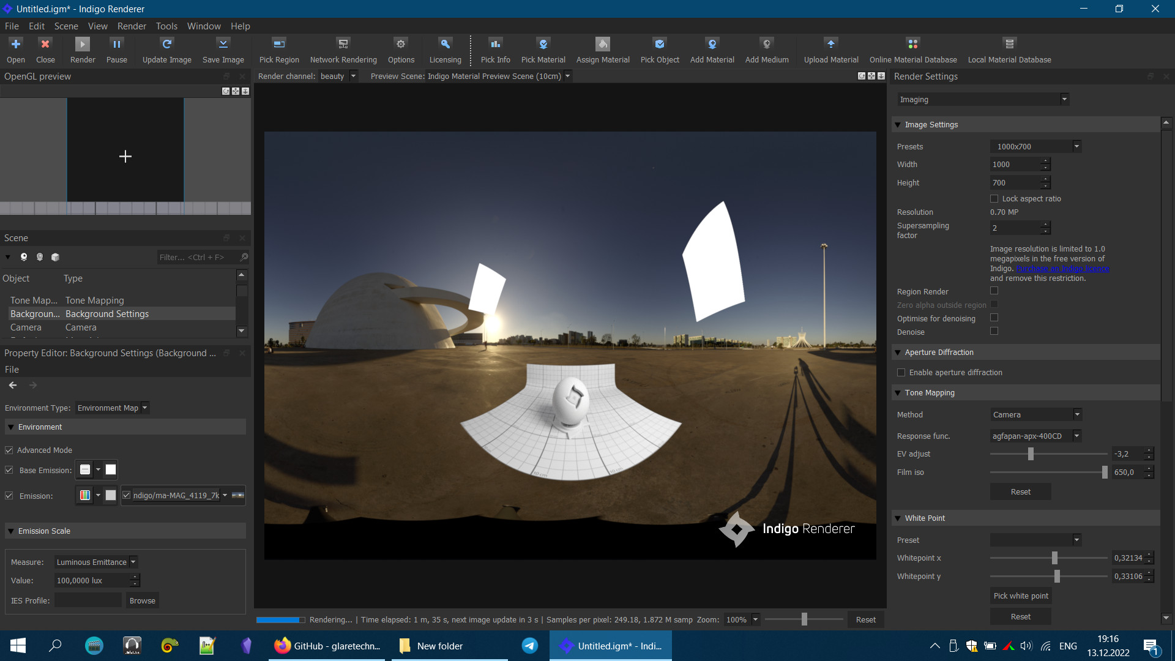Open the Response func. dropdown
This screenshot has height=661, width=1175.
pos(1036,436)
